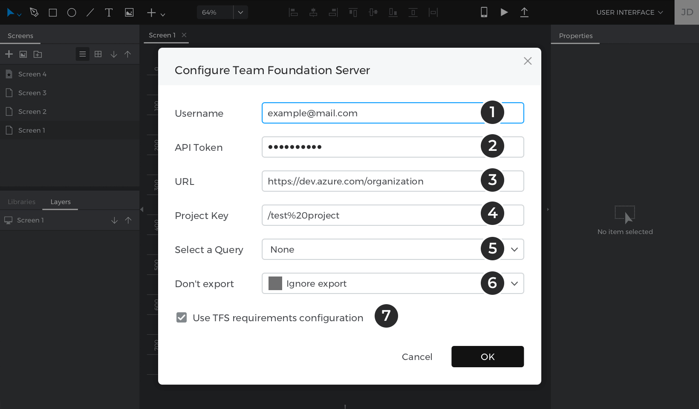
Task: Select the Text tool
Action: point(109,13)
